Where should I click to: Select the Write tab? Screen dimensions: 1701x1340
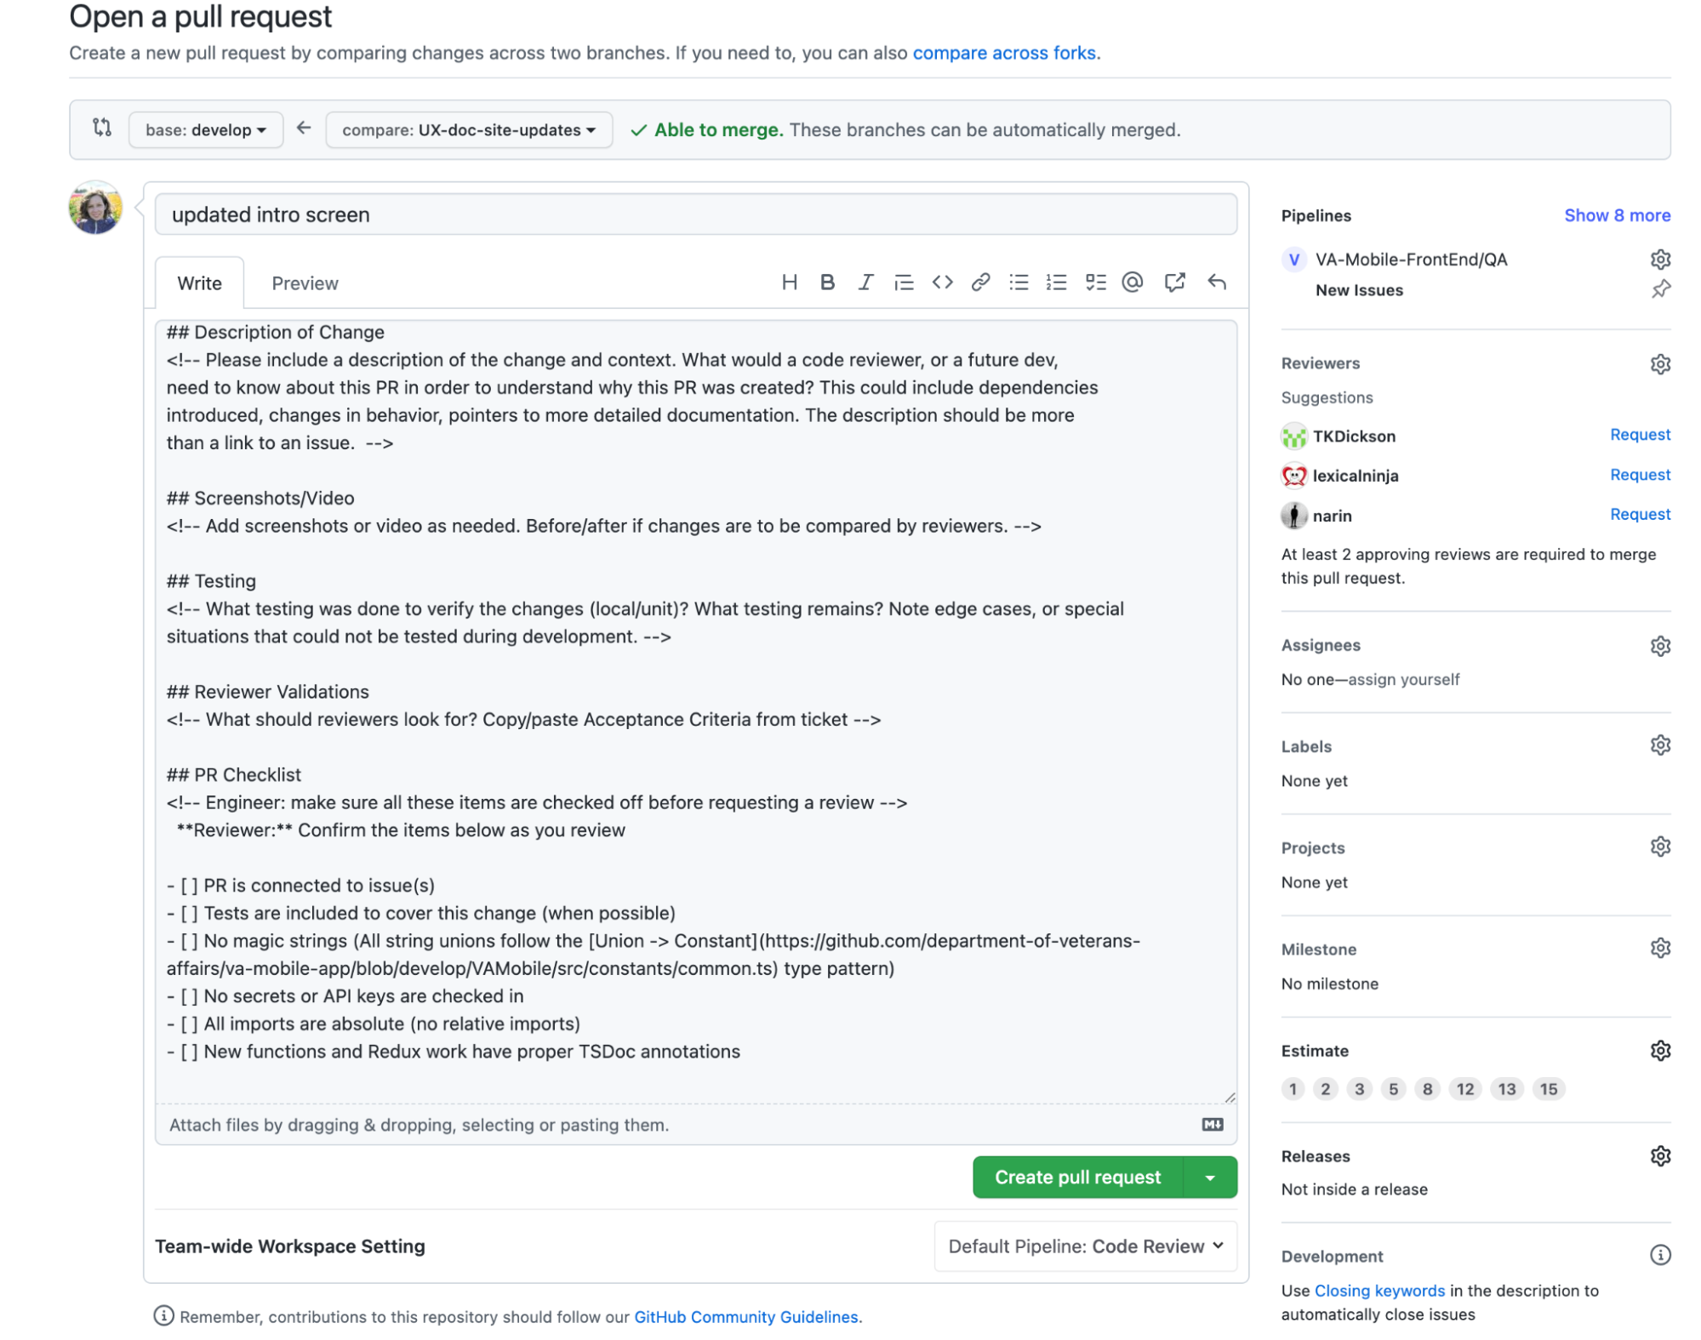click(x=200, y=283)
